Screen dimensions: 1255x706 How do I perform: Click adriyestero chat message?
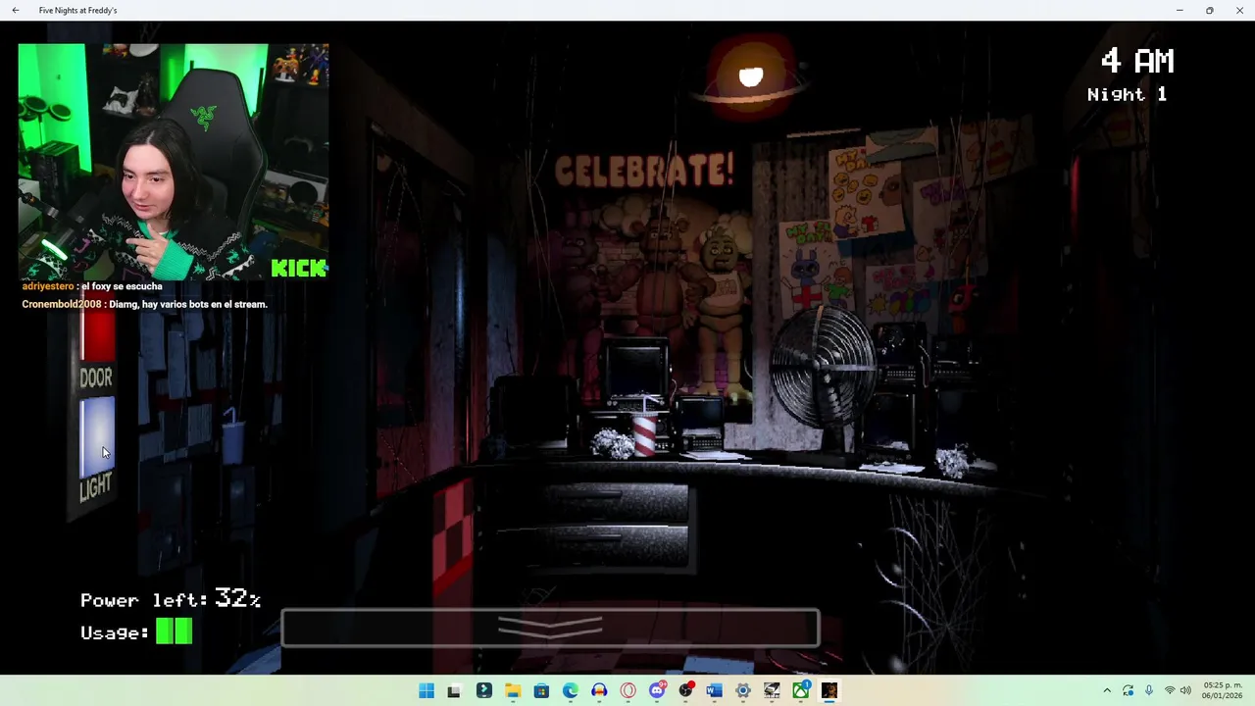point(92,286)
